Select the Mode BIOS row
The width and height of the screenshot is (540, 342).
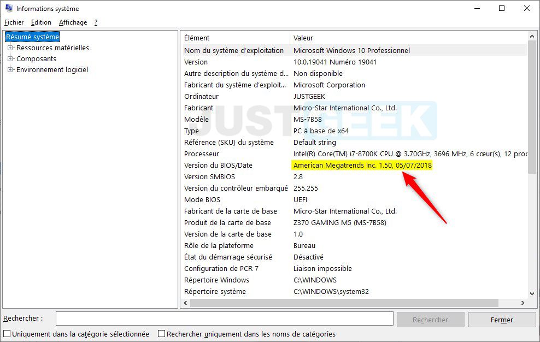[x=354, y=200]
